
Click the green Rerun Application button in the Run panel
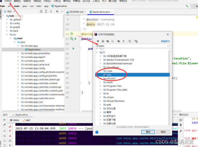(4, 120)
